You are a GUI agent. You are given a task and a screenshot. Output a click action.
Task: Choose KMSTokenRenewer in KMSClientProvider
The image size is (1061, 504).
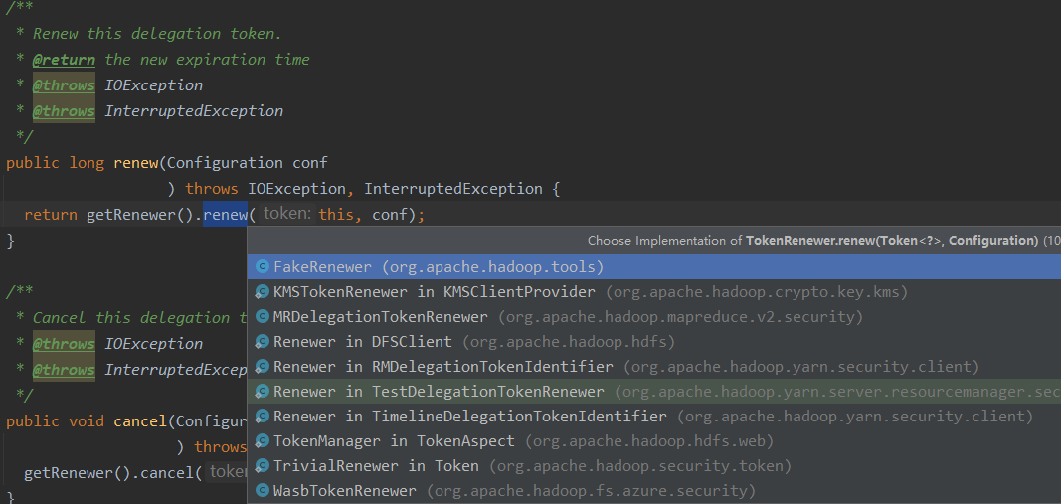654,292
